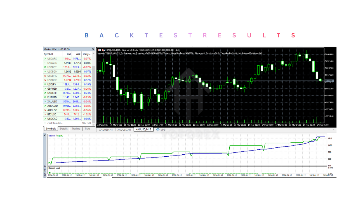
Task: Select the Details tab in Market Watch
Action: (64, 129)
